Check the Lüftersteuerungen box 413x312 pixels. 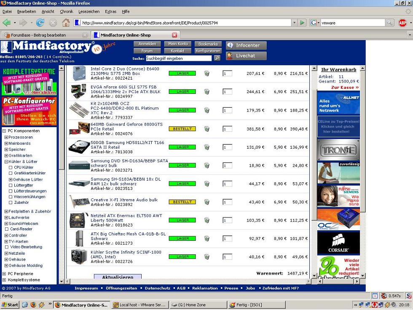11,191
